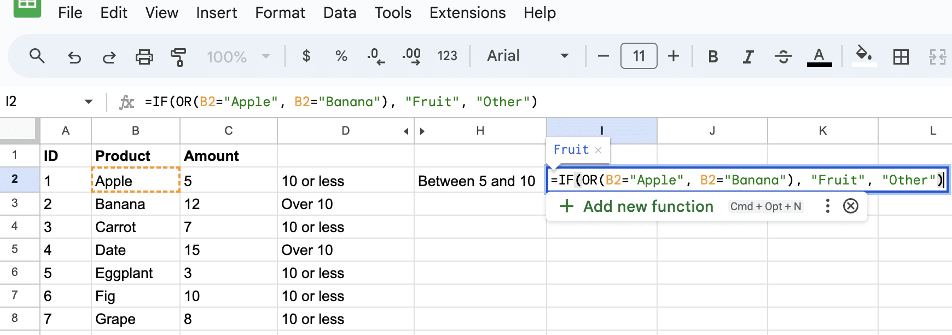Click the search menus magnifier icon
The height and width of the screenshot is (335, 952).
pos(37,56)
